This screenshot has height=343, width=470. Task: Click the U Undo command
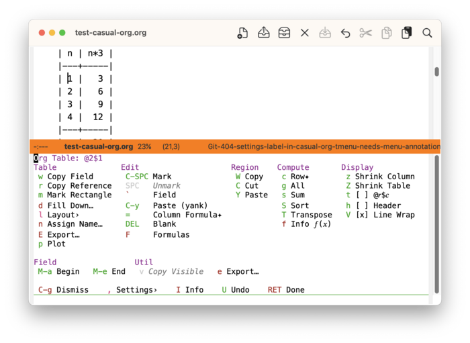tap(236, 290)
